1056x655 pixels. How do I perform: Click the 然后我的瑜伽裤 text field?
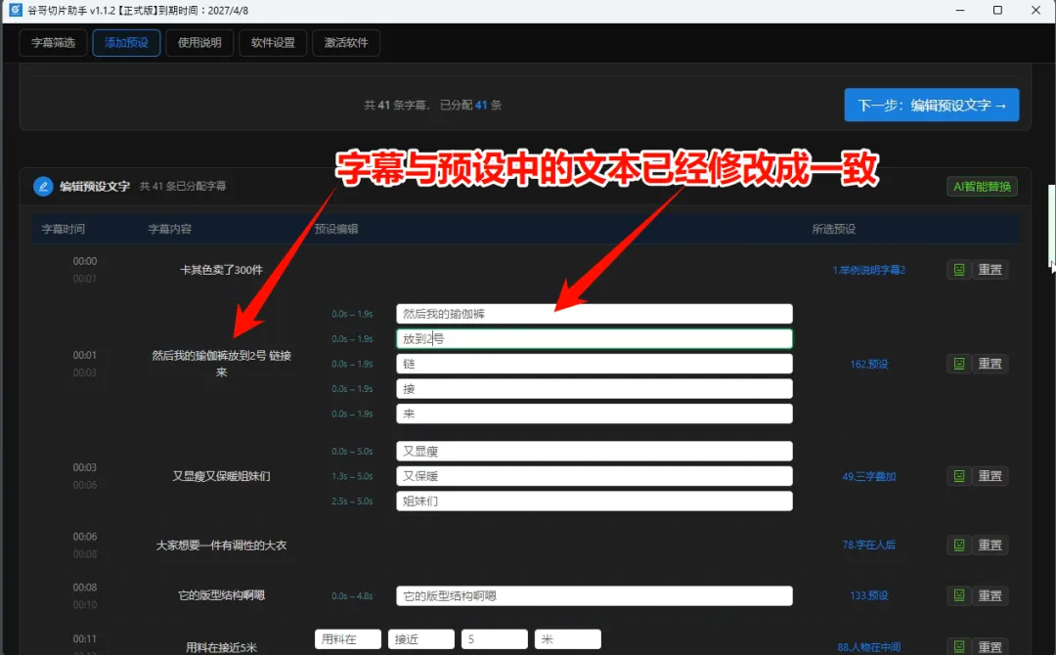tap(594, 314)
